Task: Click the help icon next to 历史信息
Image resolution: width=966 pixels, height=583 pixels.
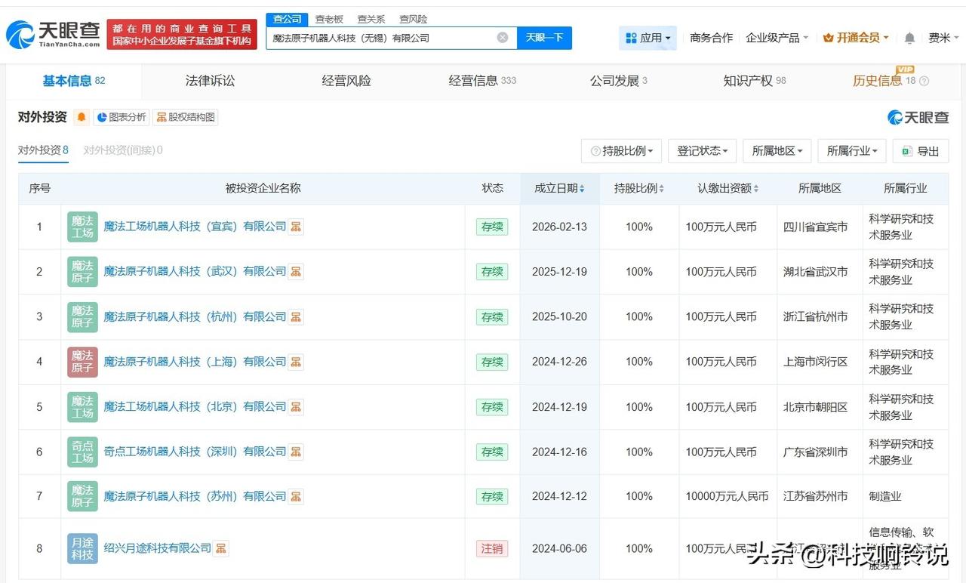Action: click(924, 81)
